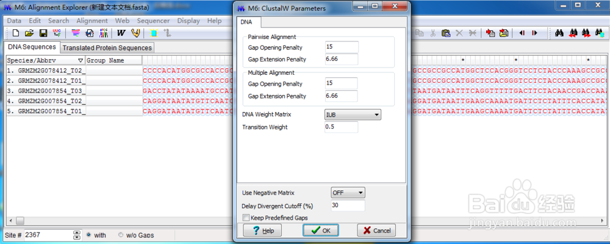The height and width of the screenshot is (244, 610).
Task: Click the MUSCLE arm align icon
Action: click(135, 33)
